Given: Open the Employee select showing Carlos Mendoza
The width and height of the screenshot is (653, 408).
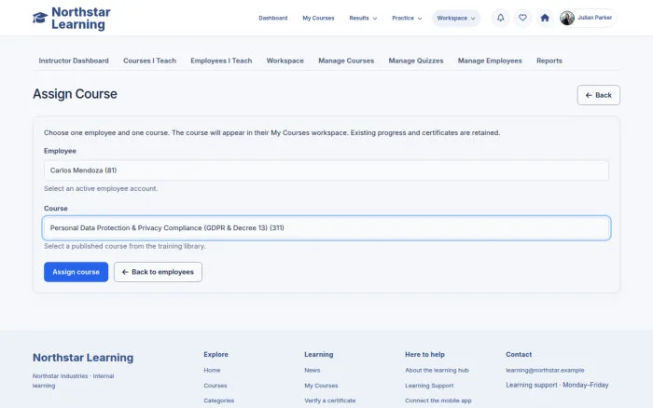Looking at the screenshot, I should point(326,170).
